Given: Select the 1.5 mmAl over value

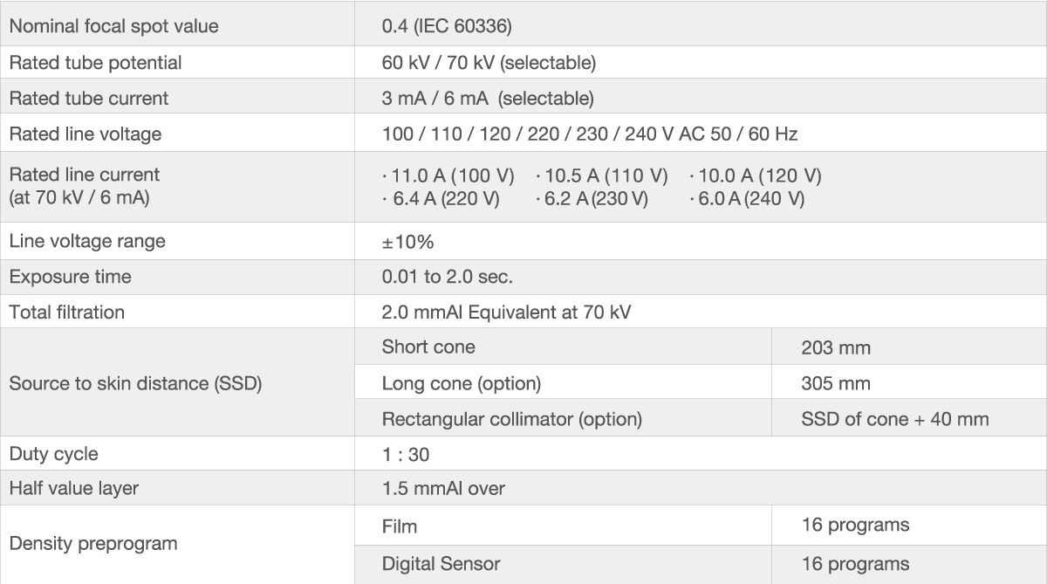Looking at the screenshot, I should pyautogui.click(x=443, y=489).
